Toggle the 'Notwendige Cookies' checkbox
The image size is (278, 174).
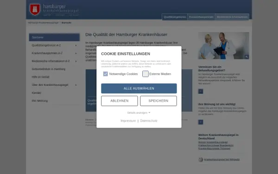coord(106,74)
